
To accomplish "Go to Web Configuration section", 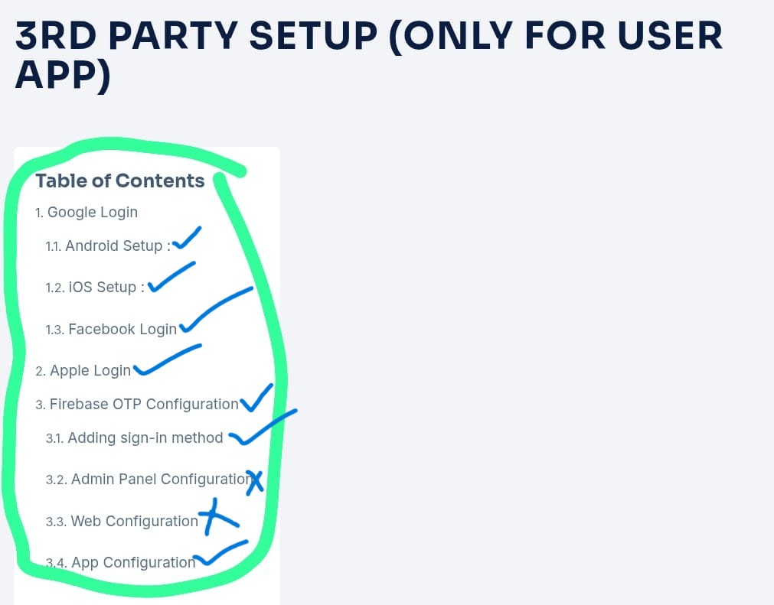I will click(122, 521).
